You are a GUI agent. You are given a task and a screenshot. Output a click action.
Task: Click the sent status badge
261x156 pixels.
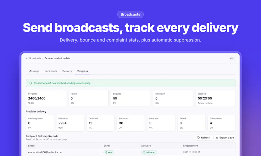[x=109, y=152]
